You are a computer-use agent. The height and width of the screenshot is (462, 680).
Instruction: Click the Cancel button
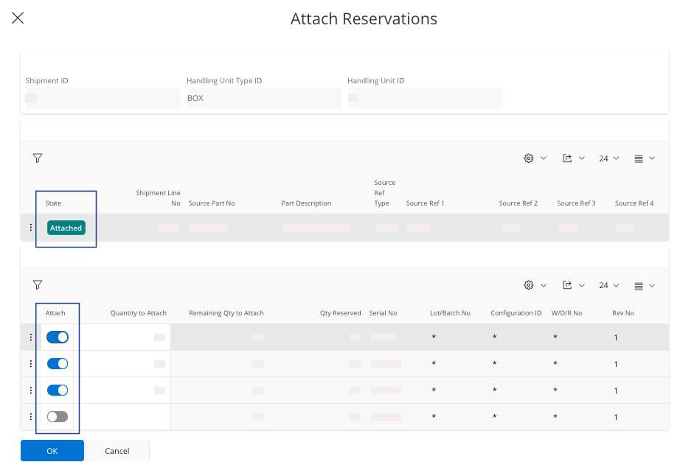117,451
